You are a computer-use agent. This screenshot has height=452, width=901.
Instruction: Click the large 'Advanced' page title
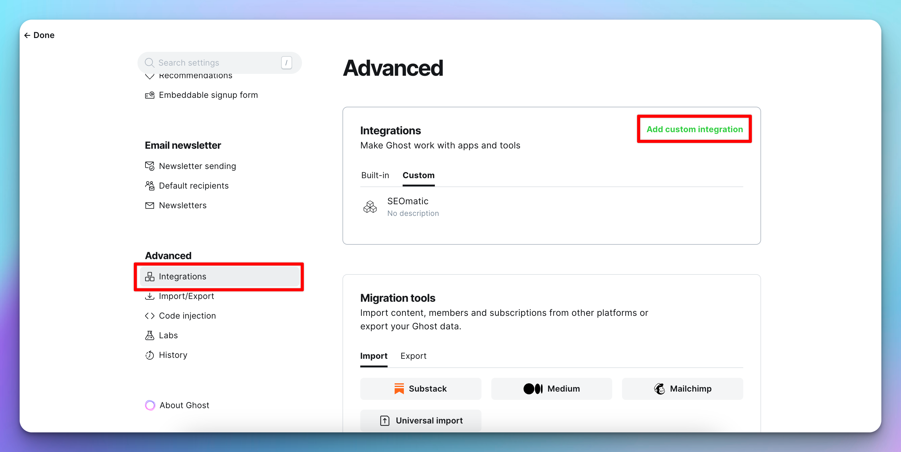(x=393, y=68)
